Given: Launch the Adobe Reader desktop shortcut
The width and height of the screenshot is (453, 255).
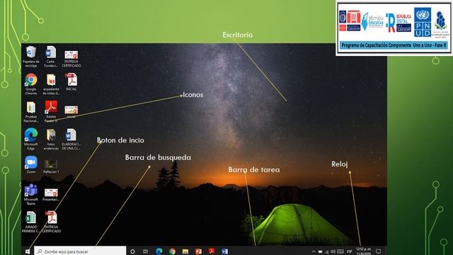Looking at the screenshot, I should coord(51,112).
